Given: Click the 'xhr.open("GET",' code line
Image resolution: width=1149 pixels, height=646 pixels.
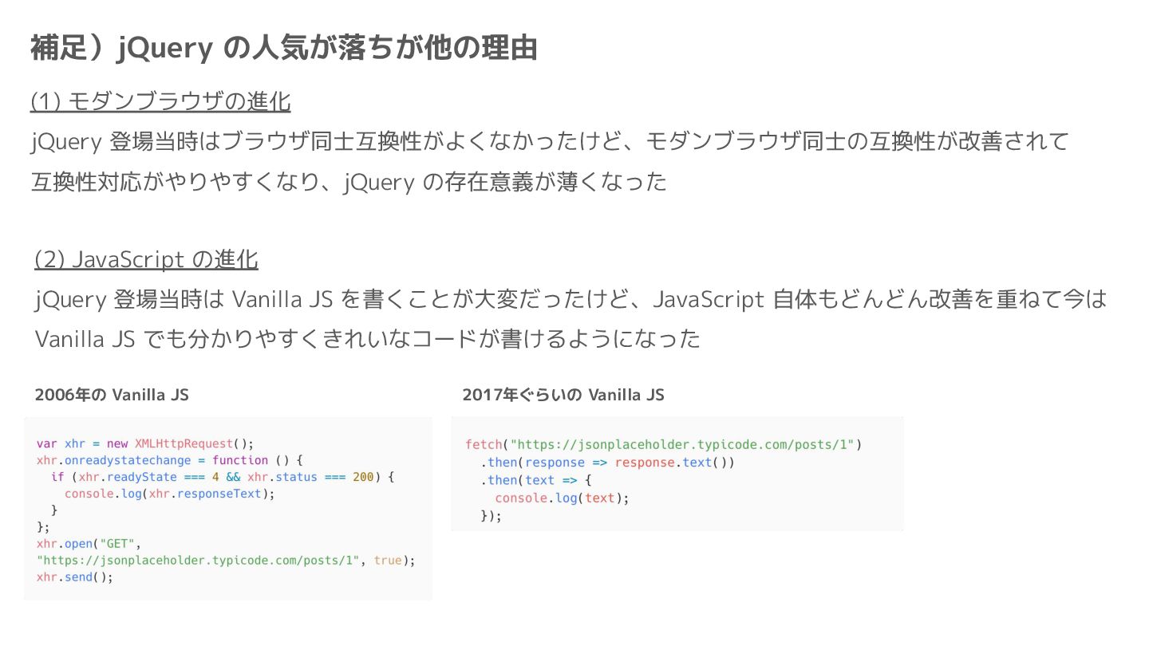Looking at the screenshot, I should coord(89,544).
